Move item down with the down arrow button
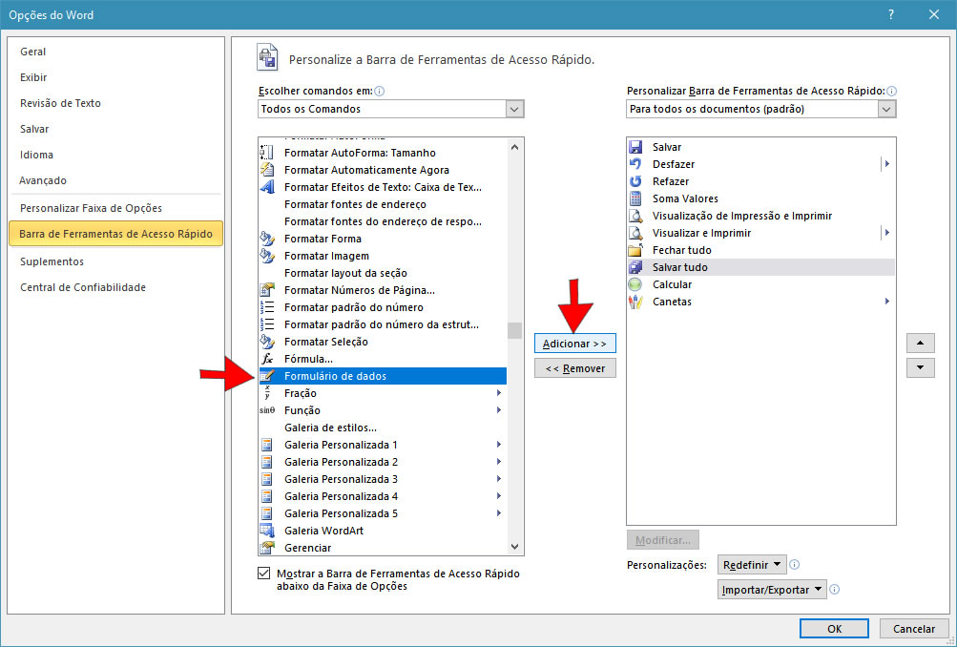 921,368
